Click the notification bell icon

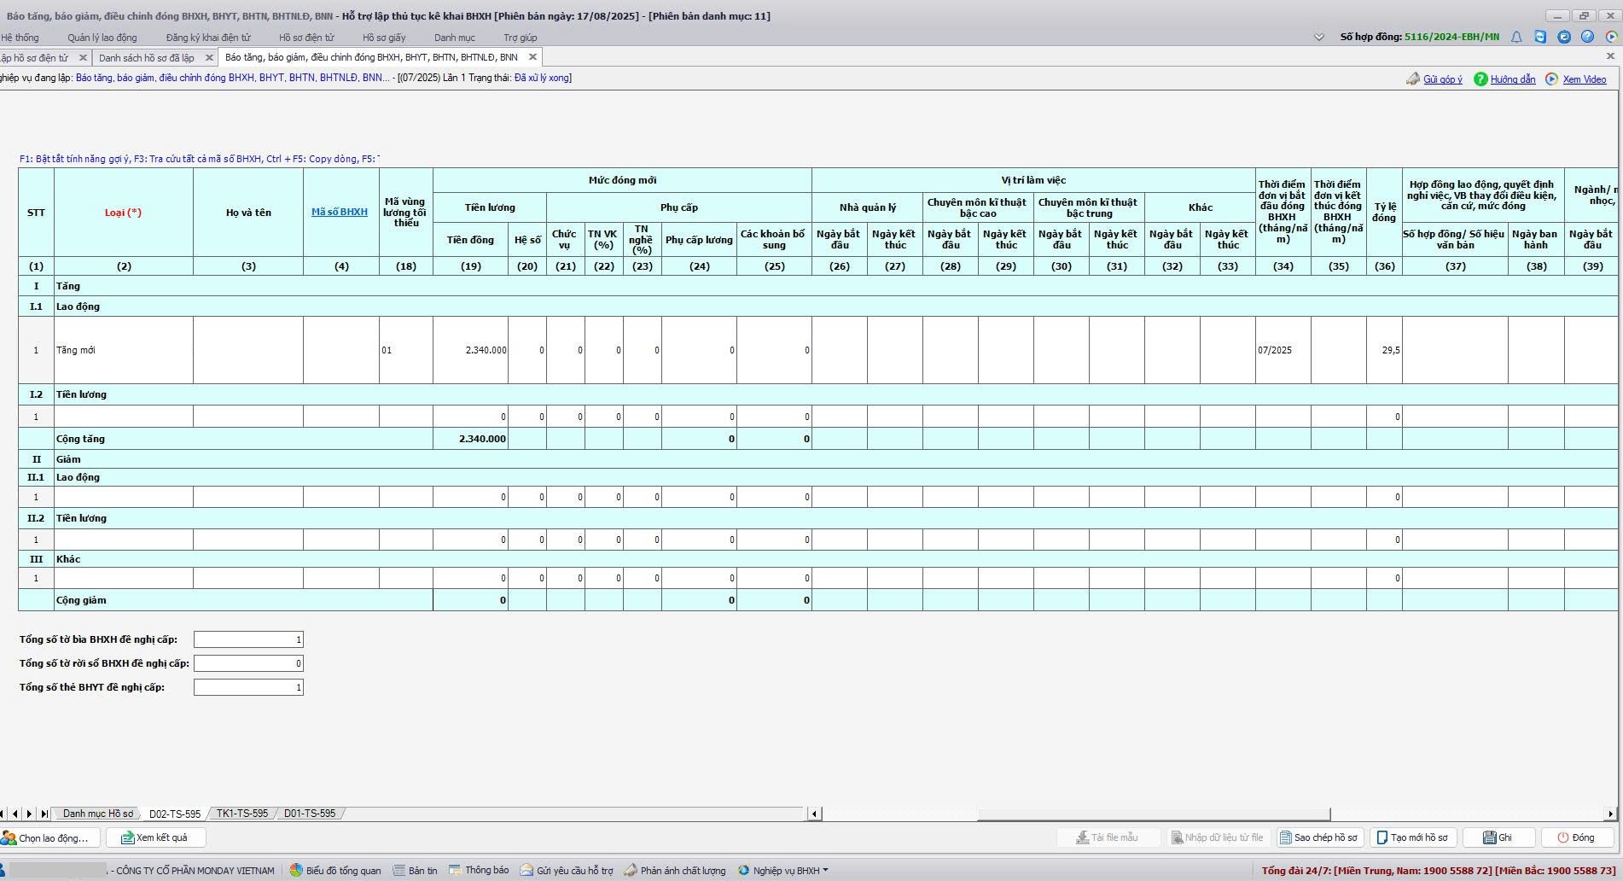click(x=1516, y=37)
